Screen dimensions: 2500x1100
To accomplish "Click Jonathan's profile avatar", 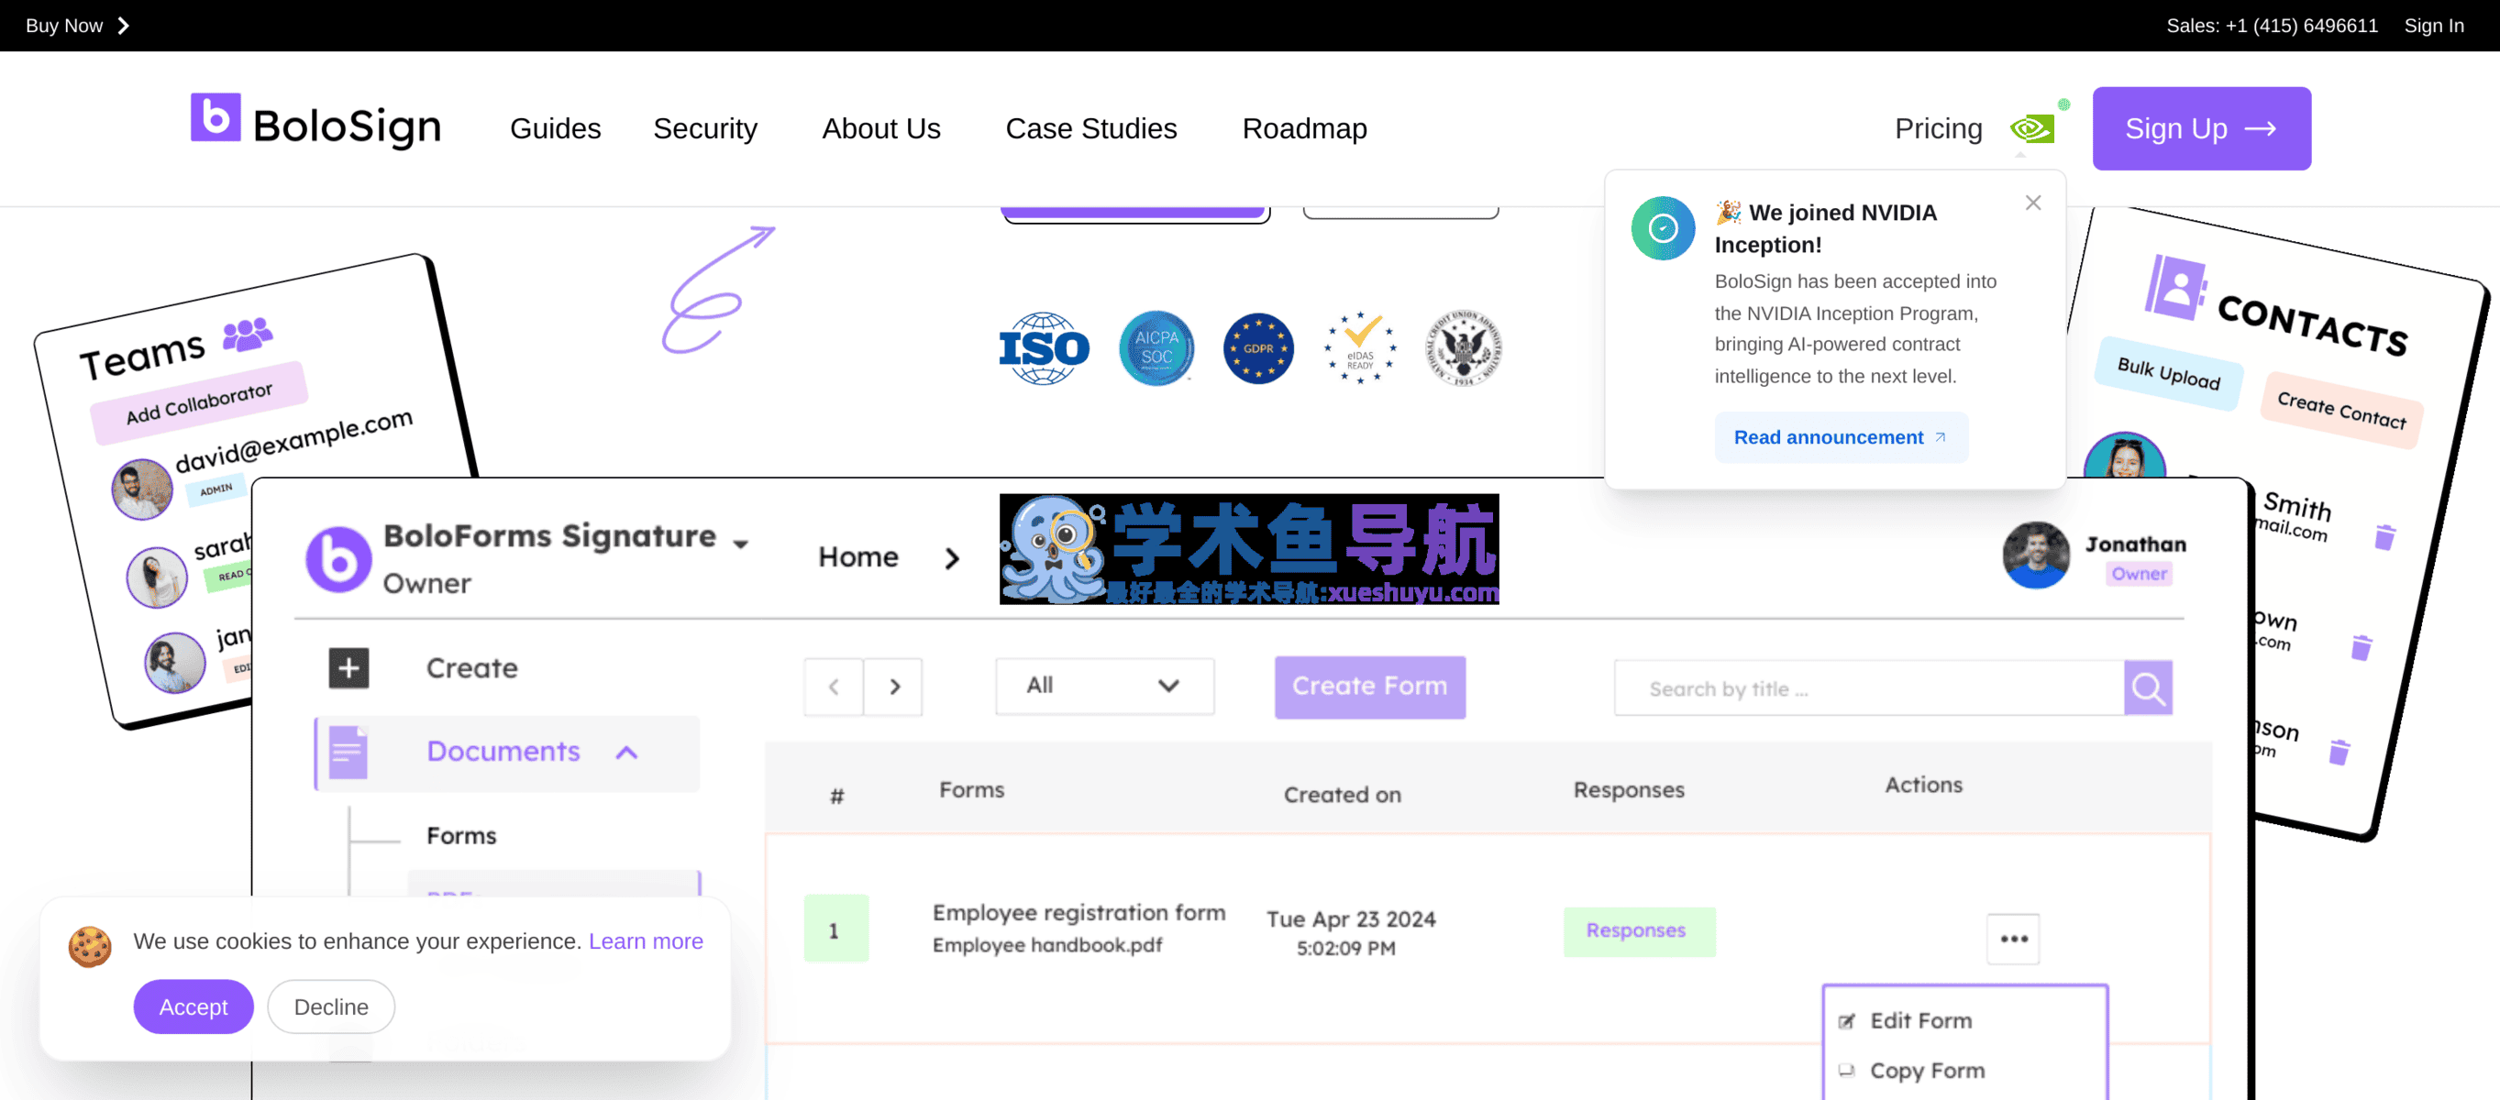I will tap(2036, 555).
